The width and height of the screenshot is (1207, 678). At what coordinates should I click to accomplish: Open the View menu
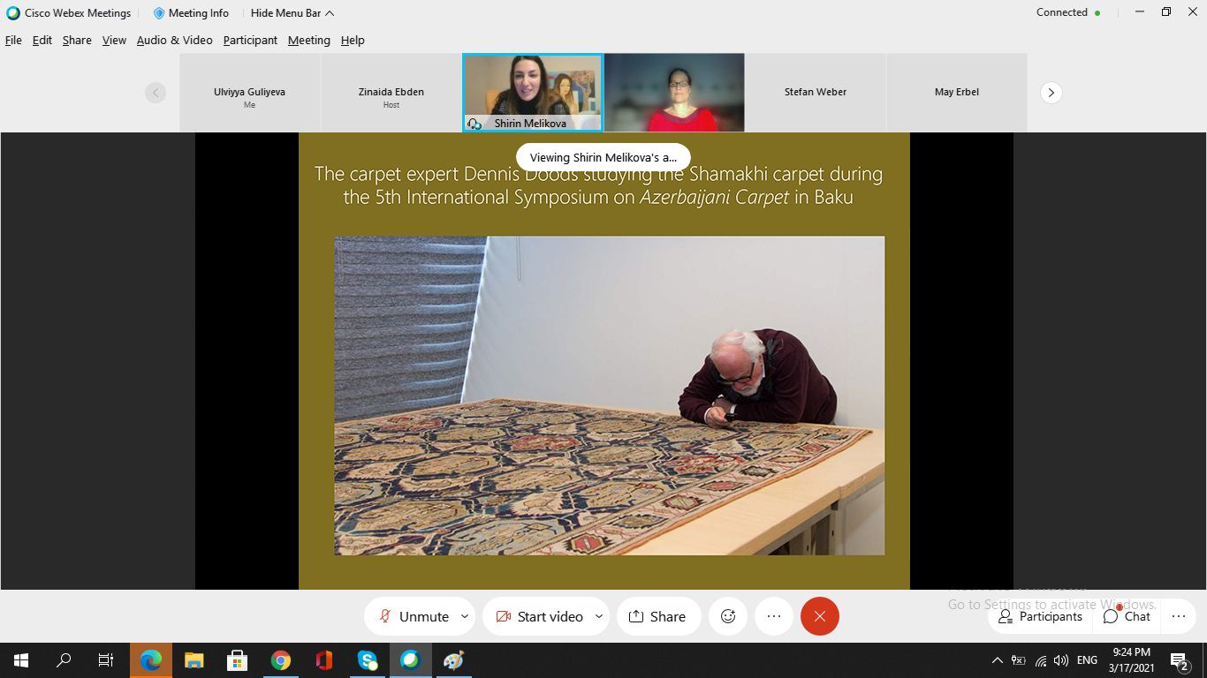click(114, 40)
